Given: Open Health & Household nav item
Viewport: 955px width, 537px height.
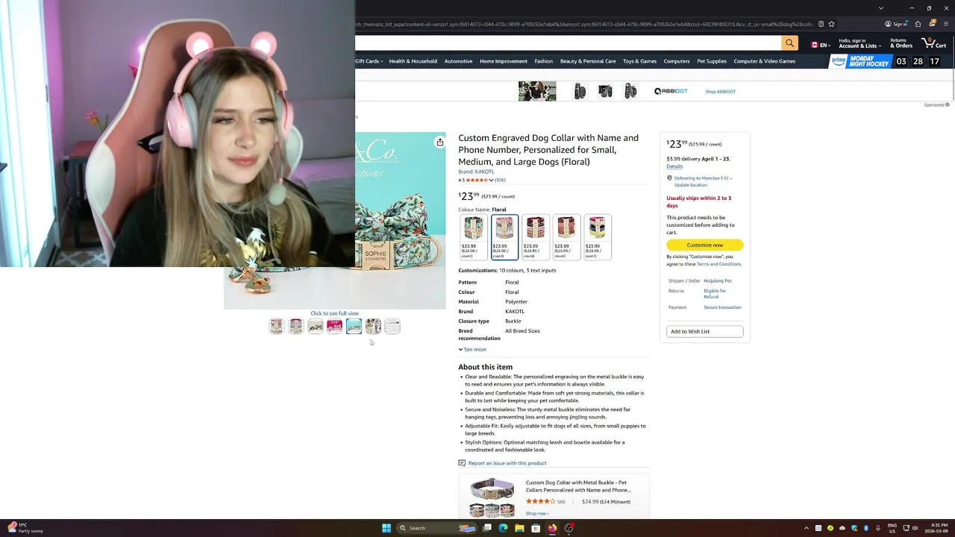Looking at the screenshot, I should tap(413, 61).
